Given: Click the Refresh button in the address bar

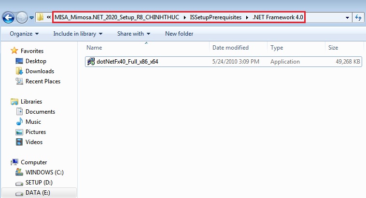Looking at the screenshot, I should 358,17.
